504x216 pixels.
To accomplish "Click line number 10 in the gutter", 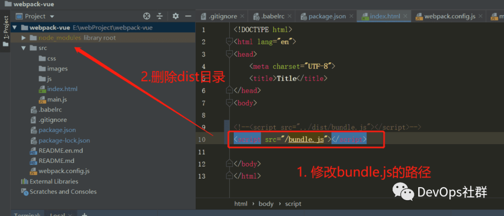I will [x=202, y=139].
